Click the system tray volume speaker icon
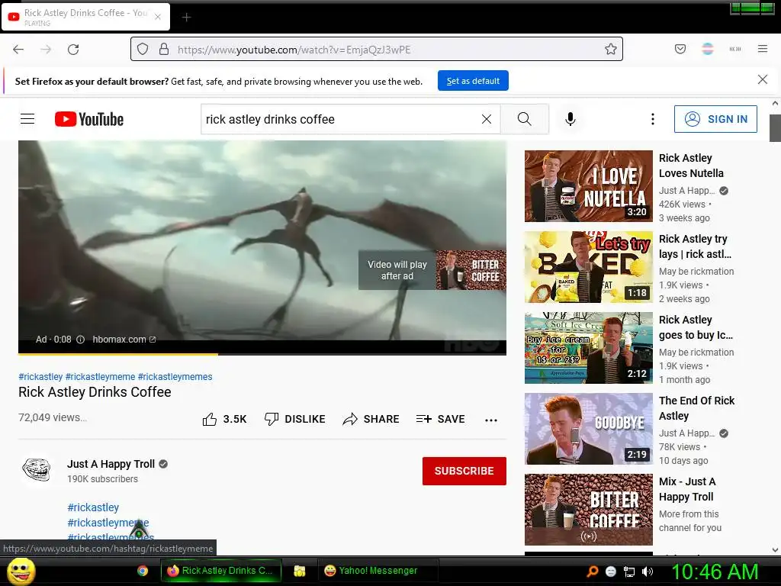The height and width of the screenshot is (586, 781). (x=648, y=572)
